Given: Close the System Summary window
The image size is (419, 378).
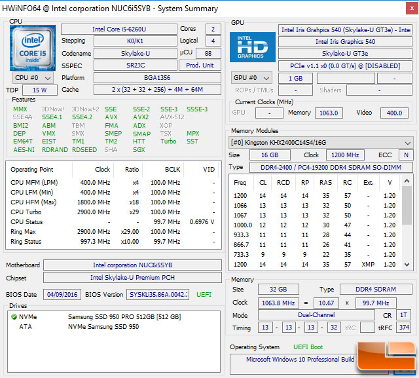Looking at the screenshot, I should [x=412, y=9].
